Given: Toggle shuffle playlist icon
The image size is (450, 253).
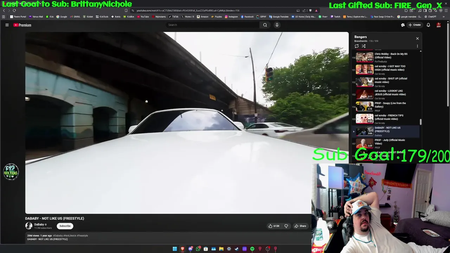Looking at the screenshot, I should click(x=364, y=46).
